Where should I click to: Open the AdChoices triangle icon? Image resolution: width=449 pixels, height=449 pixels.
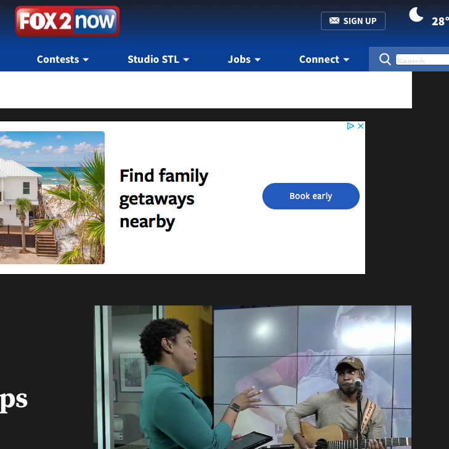(350, 126)
